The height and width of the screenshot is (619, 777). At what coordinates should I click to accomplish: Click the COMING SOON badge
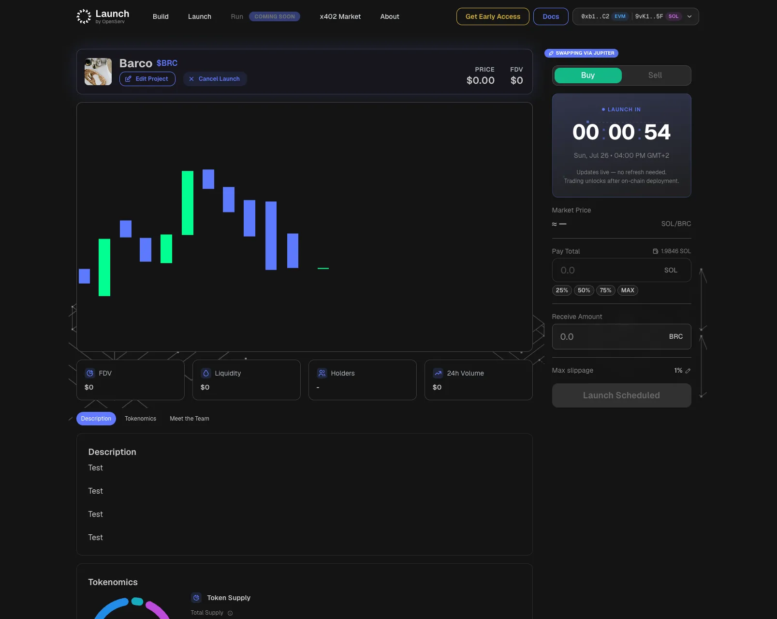(x=275, y=16)
